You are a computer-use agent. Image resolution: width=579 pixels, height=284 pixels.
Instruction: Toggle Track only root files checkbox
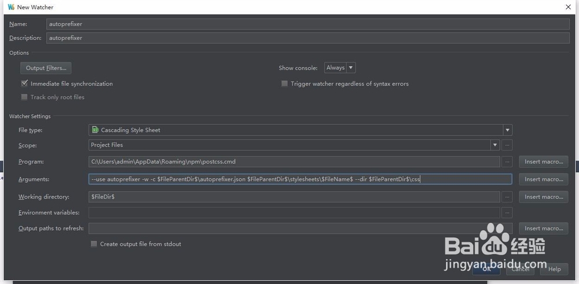point(24,97)
